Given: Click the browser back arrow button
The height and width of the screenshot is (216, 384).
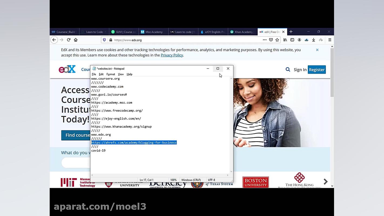Looking at the screenshot, I should pos(54,40).
